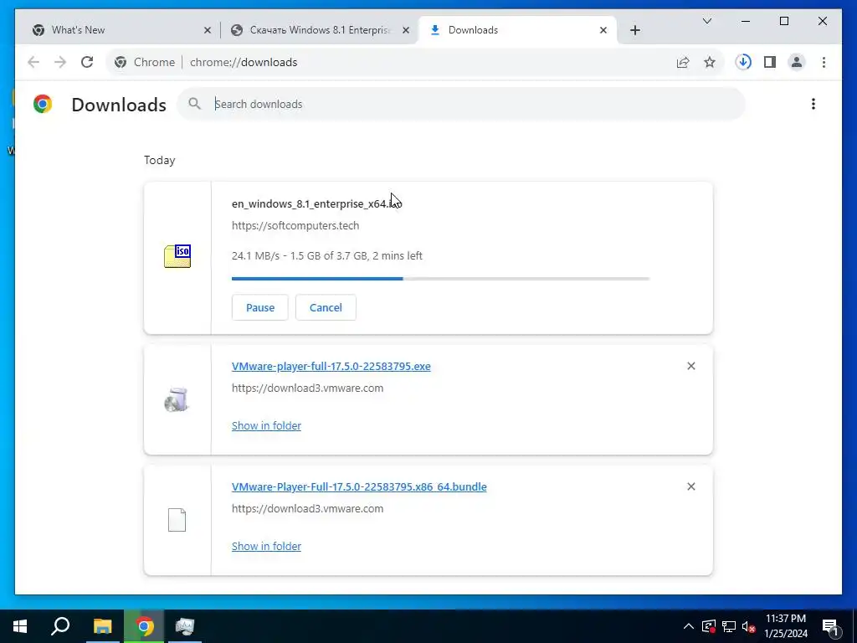Click download3.vmware.com under the exe file

(x=307, y=388)
